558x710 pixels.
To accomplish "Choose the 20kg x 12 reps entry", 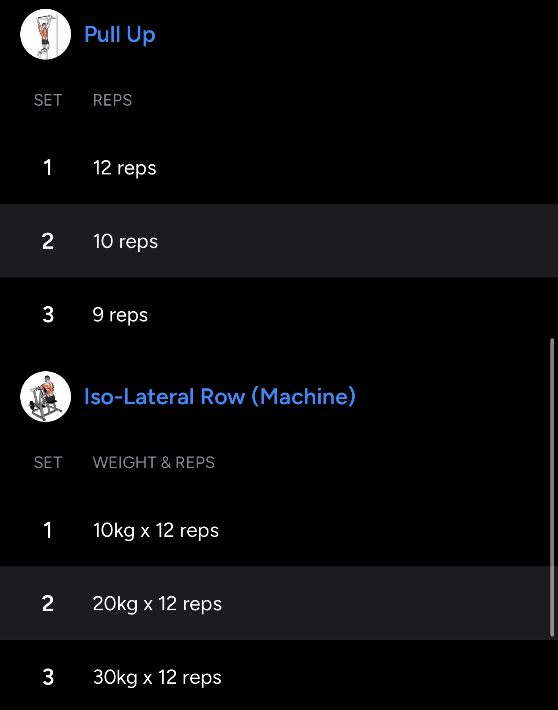I will 157,604.
